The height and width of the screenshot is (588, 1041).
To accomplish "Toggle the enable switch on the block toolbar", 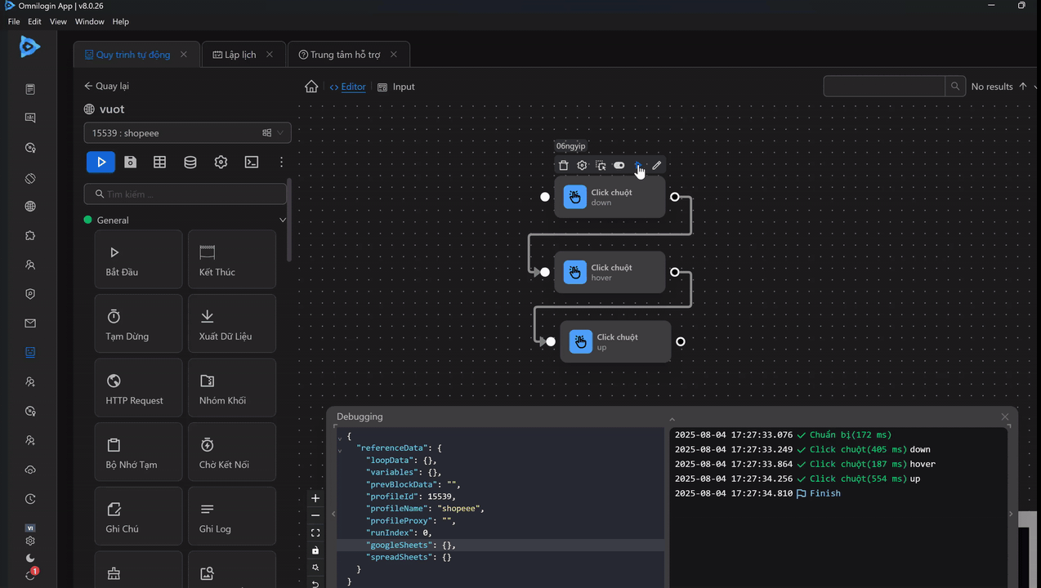I will (x=619, y=165).
